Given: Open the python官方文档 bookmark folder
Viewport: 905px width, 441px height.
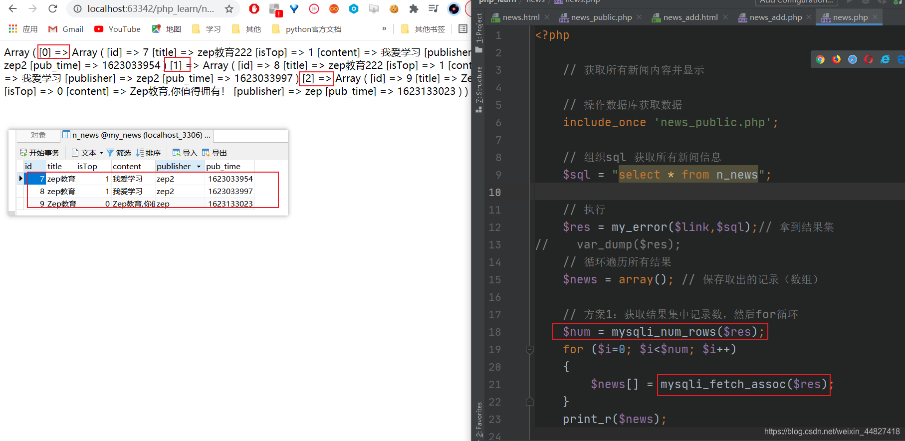Looking at the screenshot, I should 307,29.
